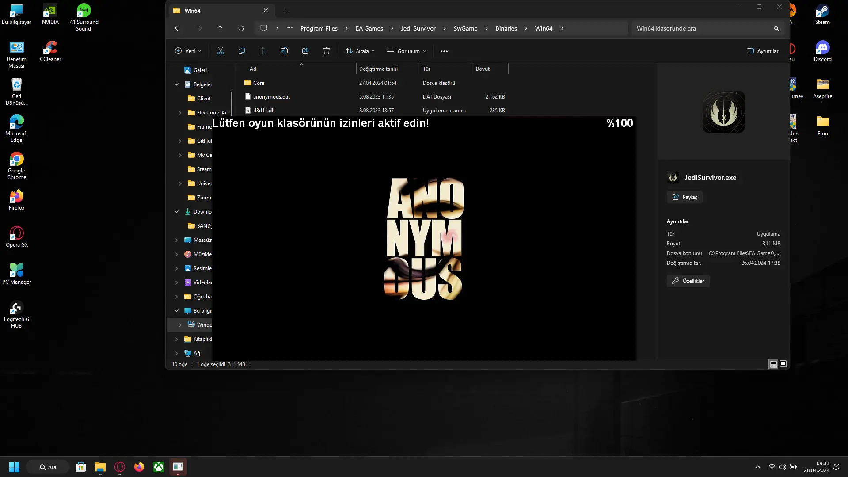The image size is (848, 477).
Task: Go back with the left arrow button
Action: point(178,28)
